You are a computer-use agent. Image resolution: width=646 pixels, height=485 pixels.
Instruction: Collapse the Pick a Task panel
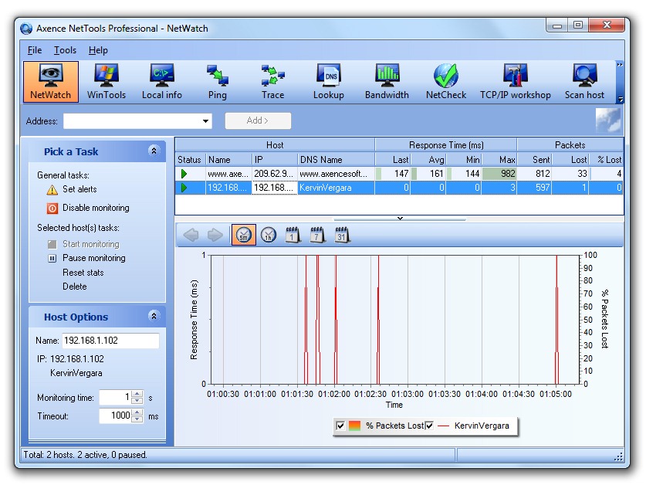154,151
